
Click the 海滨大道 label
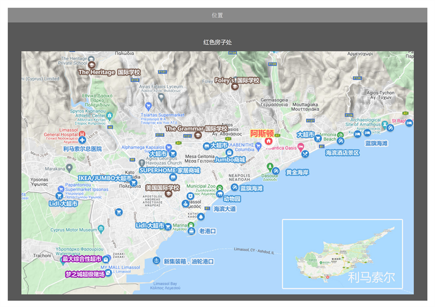tap(225, 209)
